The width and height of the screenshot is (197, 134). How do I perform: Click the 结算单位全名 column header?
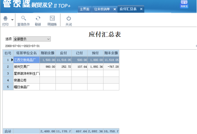(27, 53)
